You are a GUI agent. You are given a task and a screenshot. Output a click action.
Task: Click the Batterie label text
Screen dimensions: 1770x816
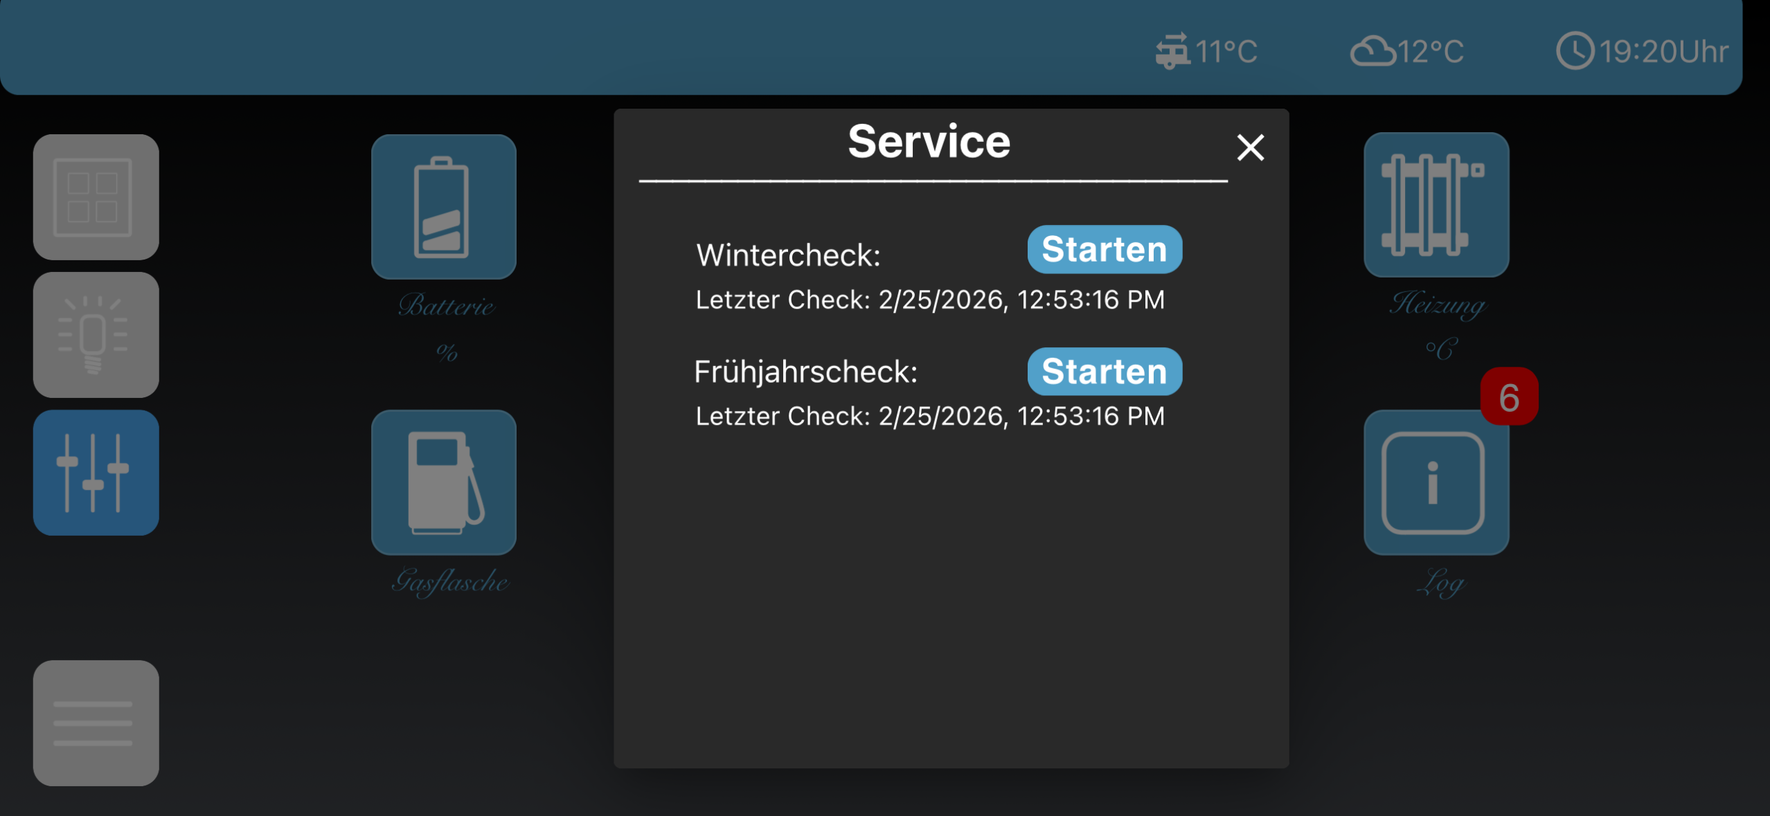point(447,306)
